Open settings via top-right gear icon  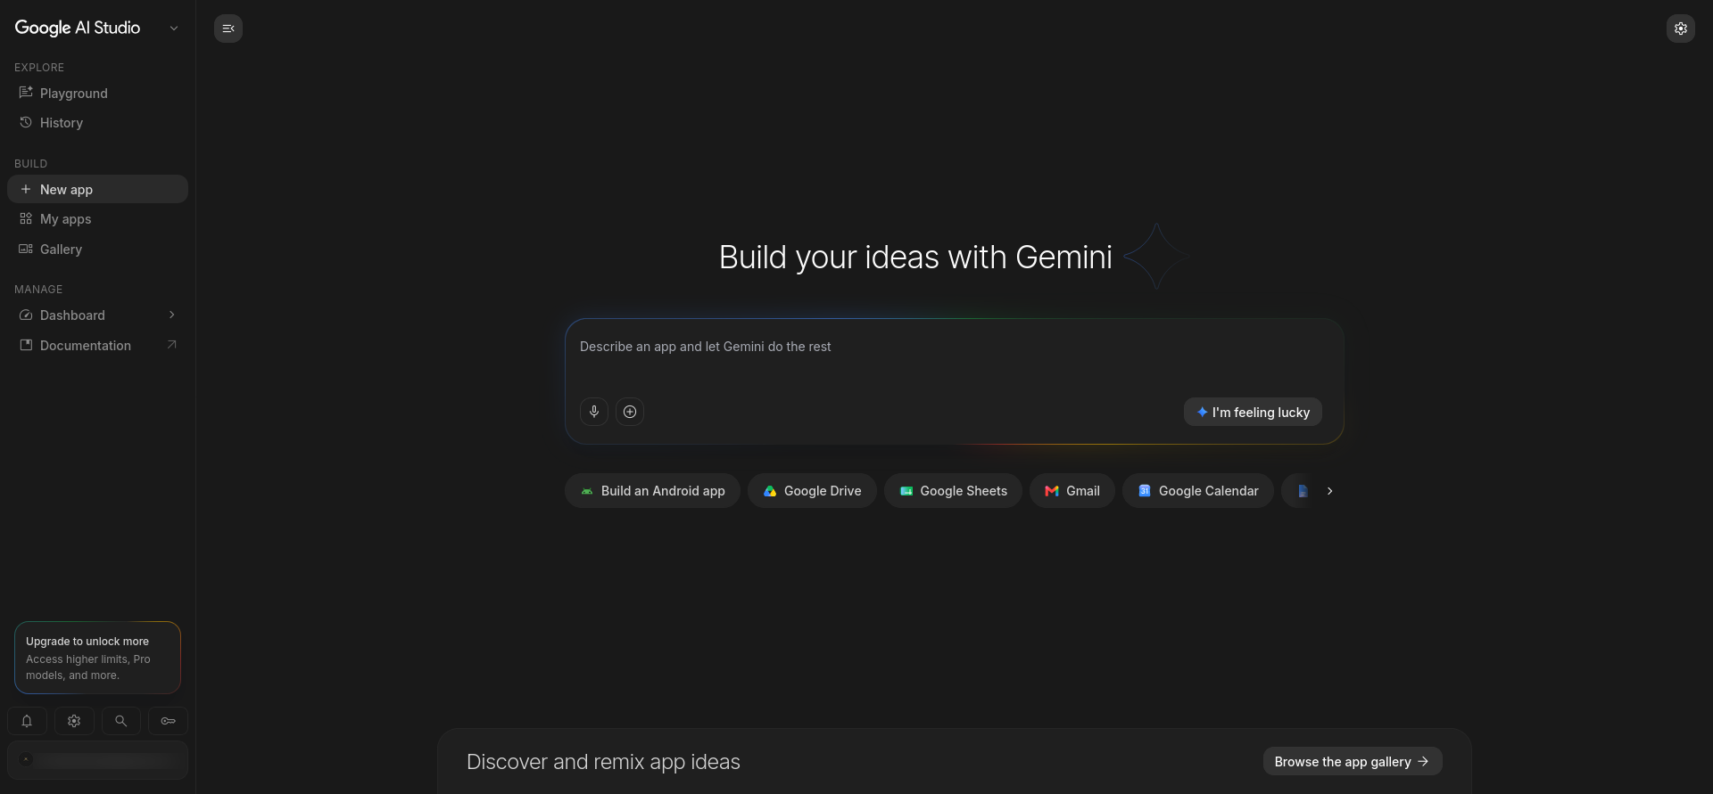click(1681, 29)
